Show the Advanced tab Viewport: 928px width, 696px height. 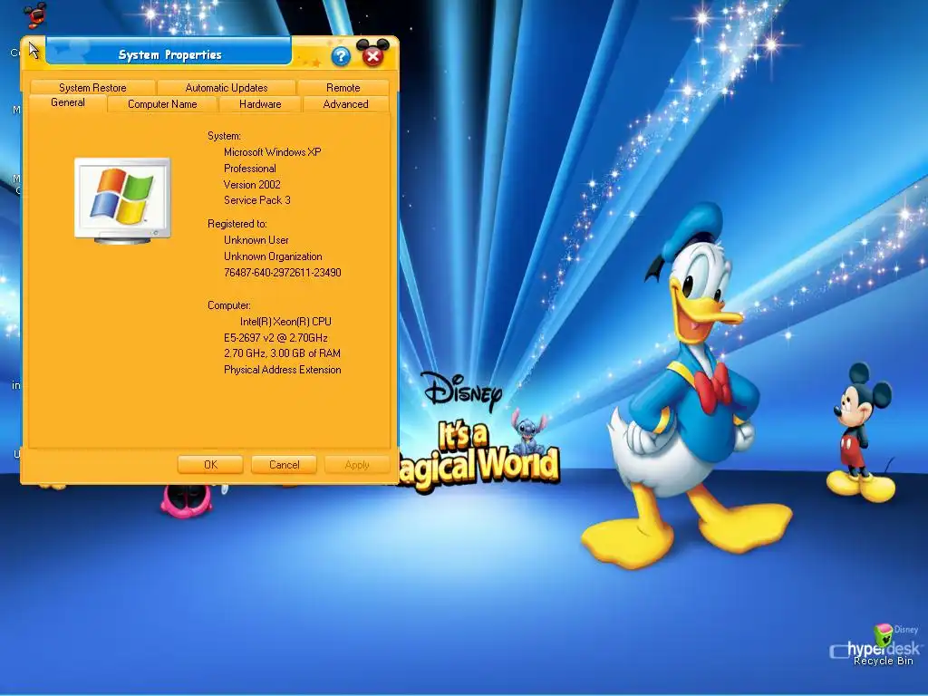[345, 104]
